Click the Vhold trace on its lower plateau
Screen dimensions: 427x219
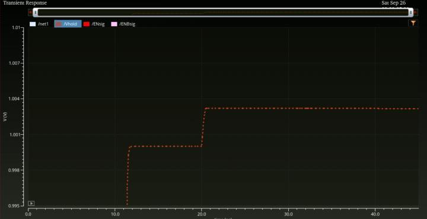tap(166, 147)
